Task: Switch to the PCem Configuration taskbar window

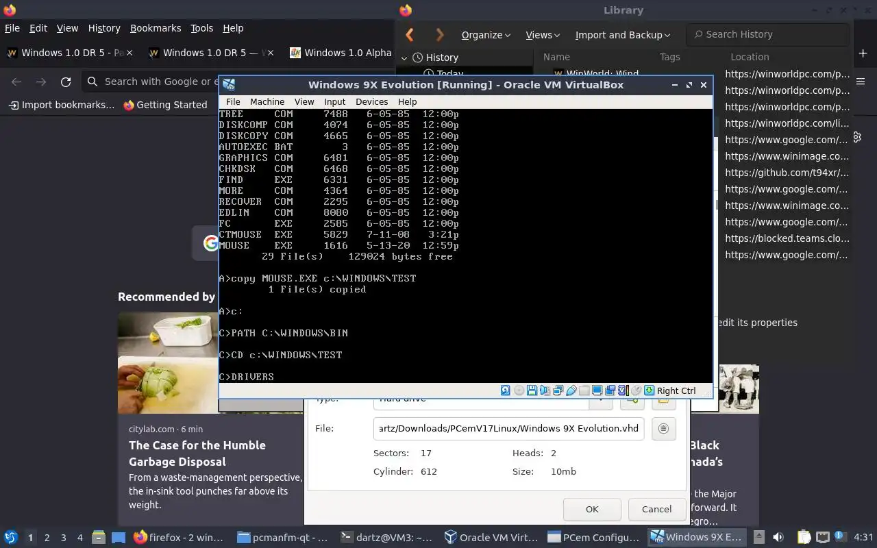Action: [593, 538]
